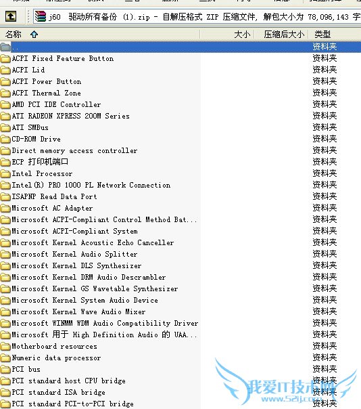Image resolution: width=361 pixels, height=409 pixels.
Task: Click folder icon of ACPI Thermal Zone
Action: (x=5, y=93)
